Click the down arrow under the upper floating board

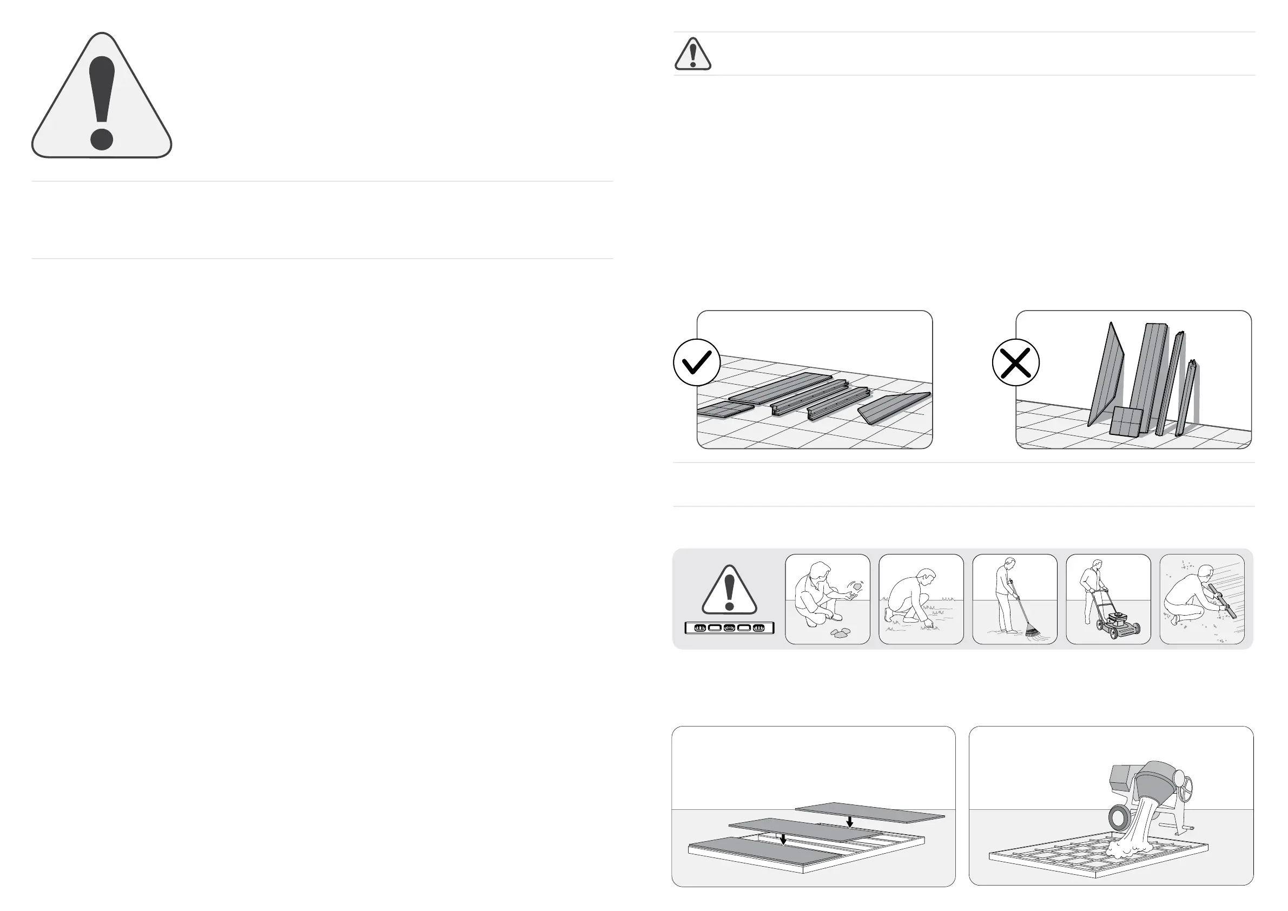[850, 822]
